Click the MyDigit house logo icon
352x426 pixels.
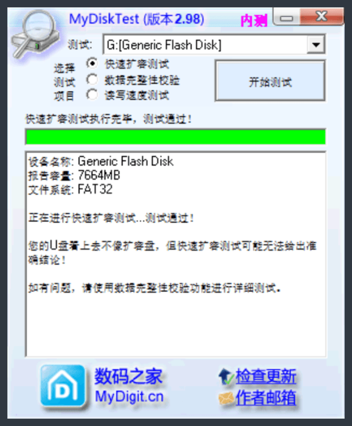point(63,386)
